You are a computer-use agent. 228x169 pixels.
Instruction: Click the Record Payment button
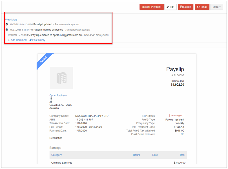pyautogui.click(x=152, y=7)
